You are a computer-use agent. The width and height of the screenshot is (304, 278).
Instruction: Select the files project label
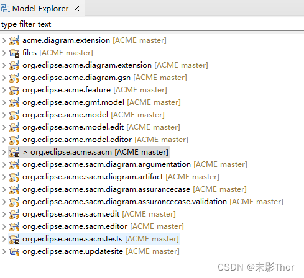coord(58,53)
